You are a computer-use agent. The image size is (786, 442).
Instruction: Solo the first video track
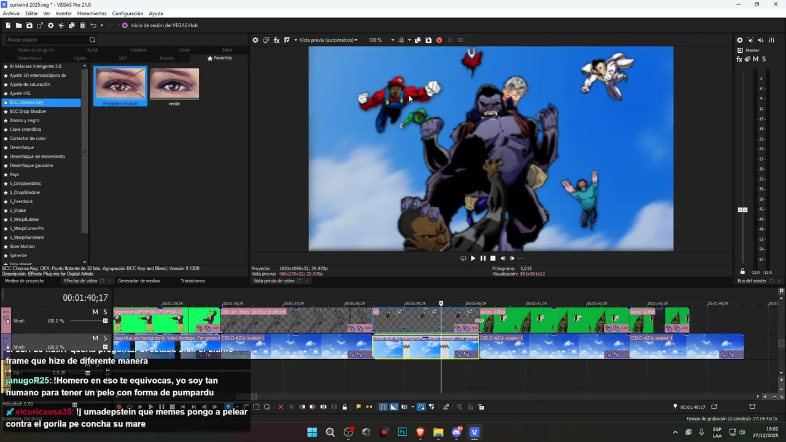point(105,312)
